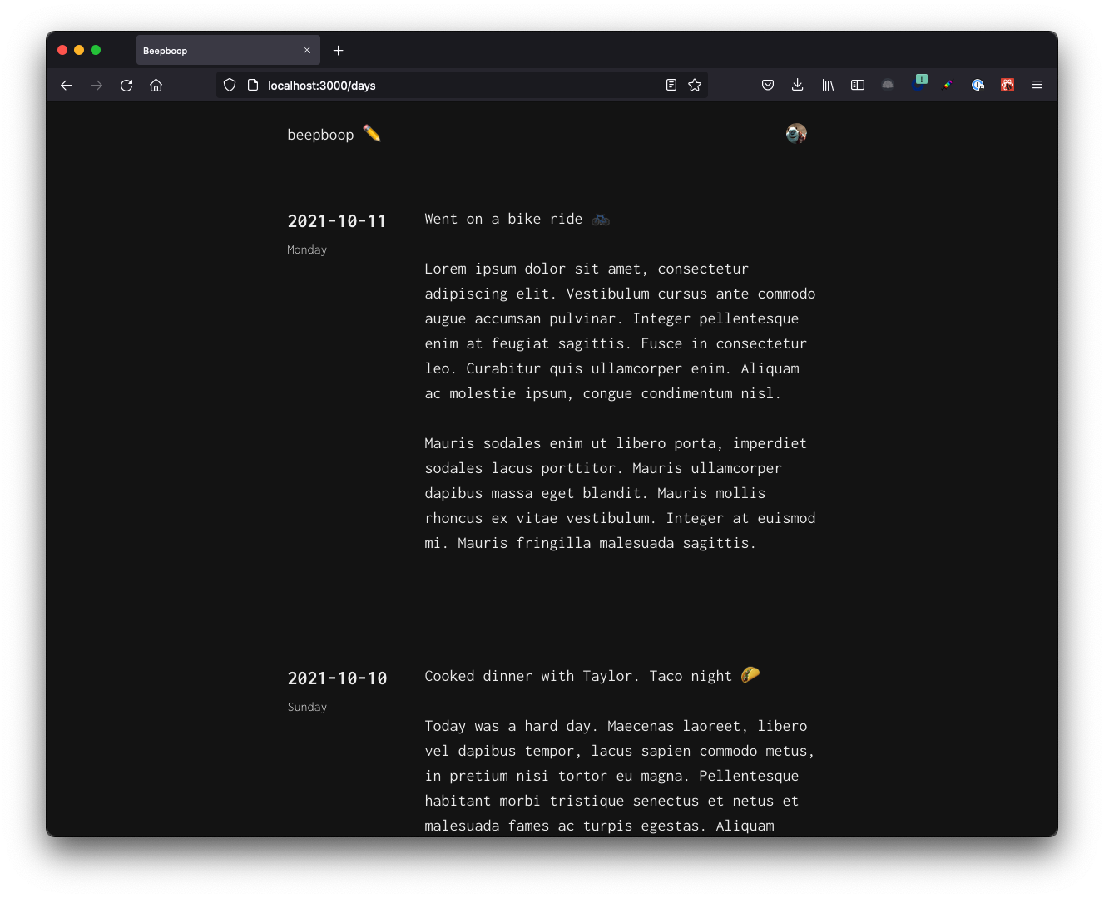The height and width of the screenshot is (898, 1104).
Task: Open the 1Password extension
Action: 978,85
